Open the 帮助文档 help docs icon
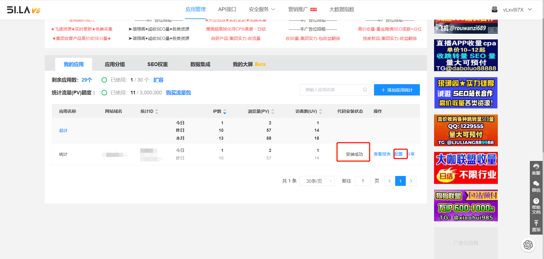This screenshot has height=259, width=544. click(536, 206)
